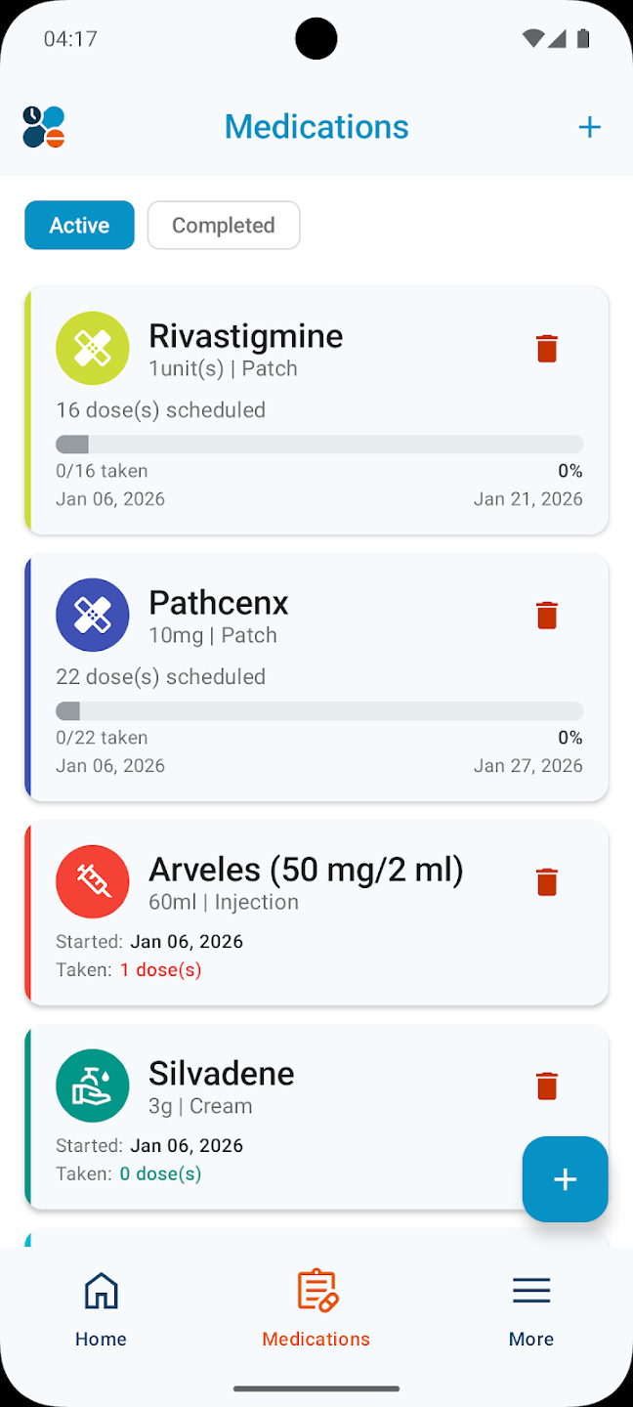Open the floating plus action button
Viewport: 633px width, 1407px height.
coord(565,1179)
